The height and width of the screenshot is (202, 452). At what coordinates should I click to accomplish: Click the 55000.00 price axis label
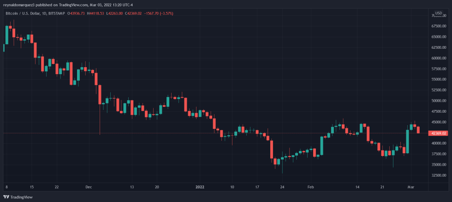coord(439,80)
